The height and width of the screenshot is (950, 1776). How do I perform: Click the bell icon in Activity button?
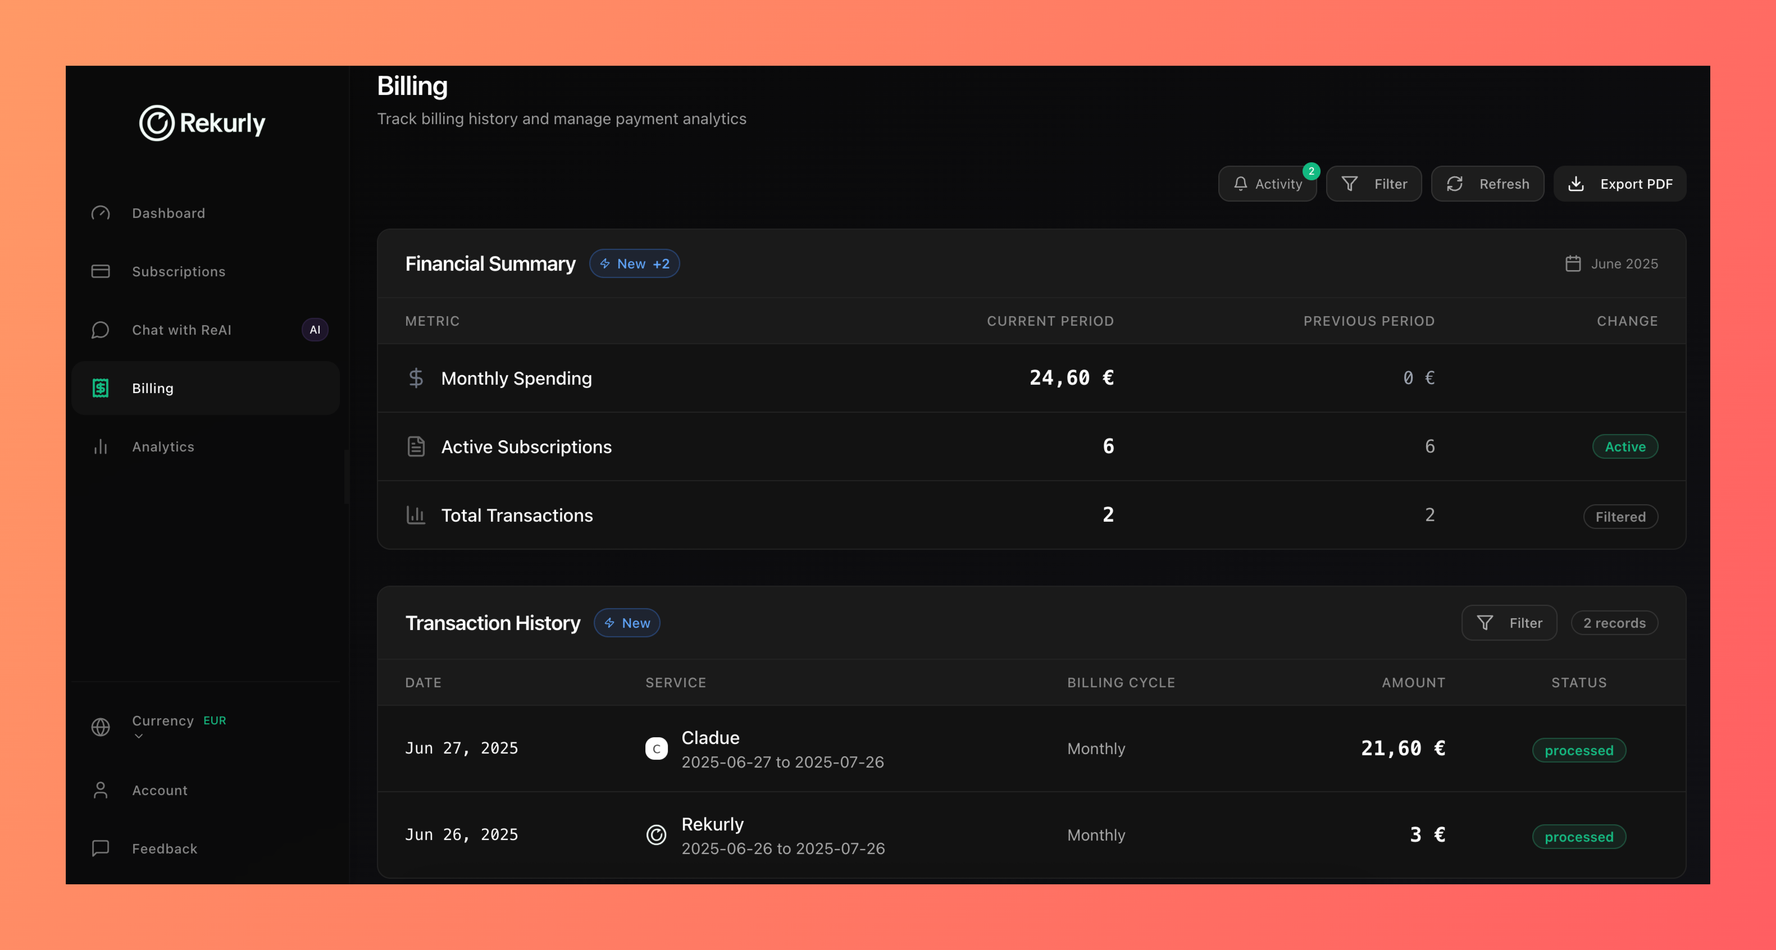pos(1240,184)
